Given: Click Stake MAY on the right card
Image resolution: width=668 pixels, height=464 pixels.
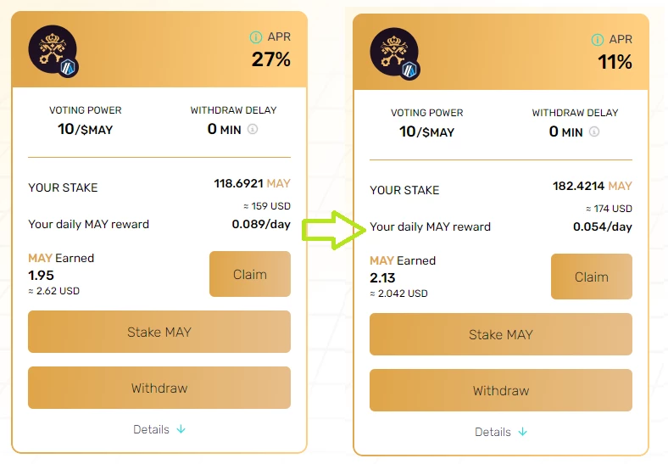Looking at the screenshot, I should pos(501,334).
